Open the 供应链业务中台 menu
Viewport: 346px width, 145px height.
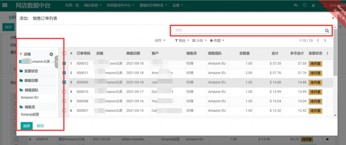click(121, 5)
